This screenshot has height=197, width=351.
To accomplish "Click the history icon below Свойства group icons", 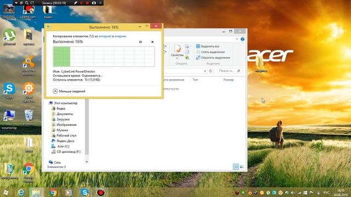I will tap(187, 58).
